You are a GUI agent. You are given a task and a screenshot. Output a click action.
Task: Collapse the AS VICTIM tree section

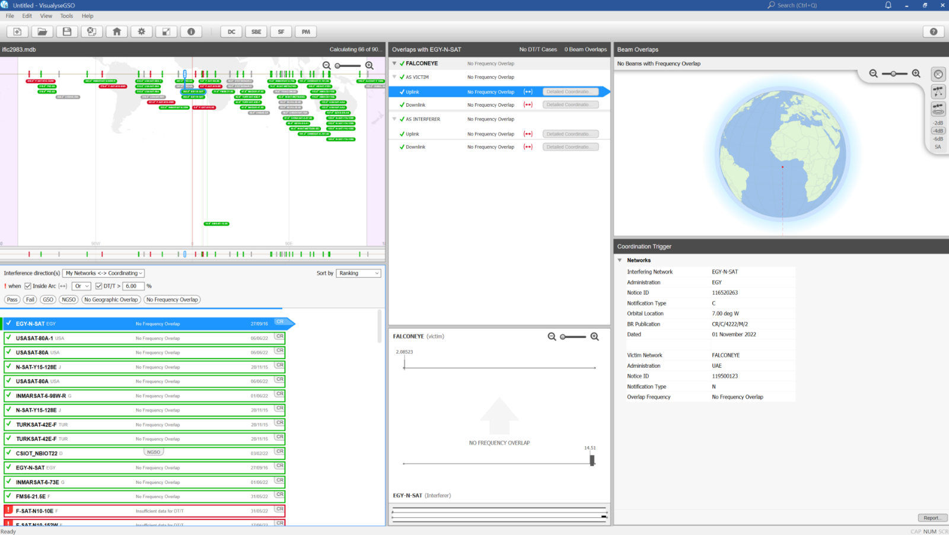click(x=394, y=77)
